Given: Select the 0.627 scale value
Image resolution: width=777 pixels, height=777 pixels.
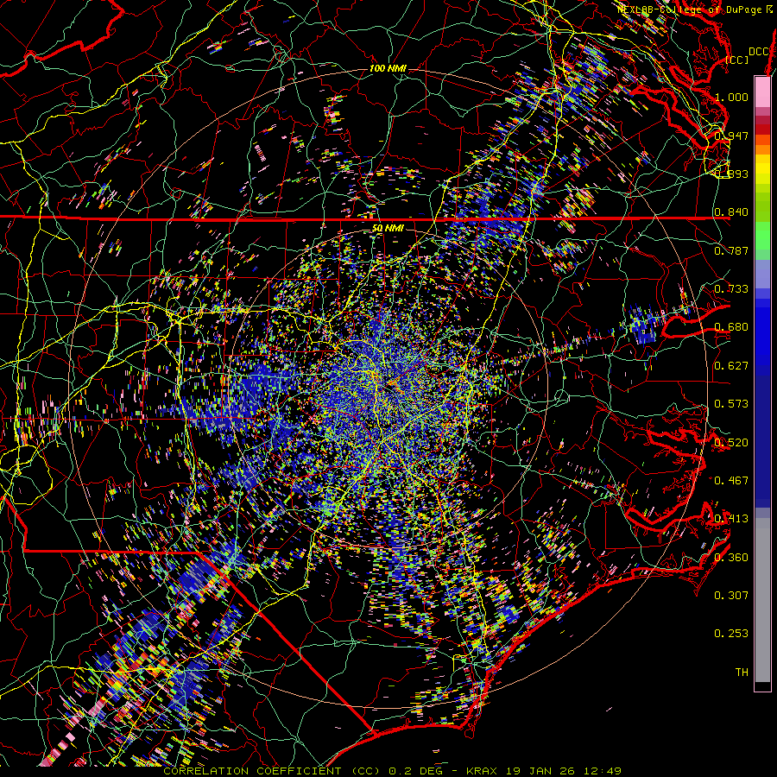Looking at the screenshot, I should coord(731,366).
